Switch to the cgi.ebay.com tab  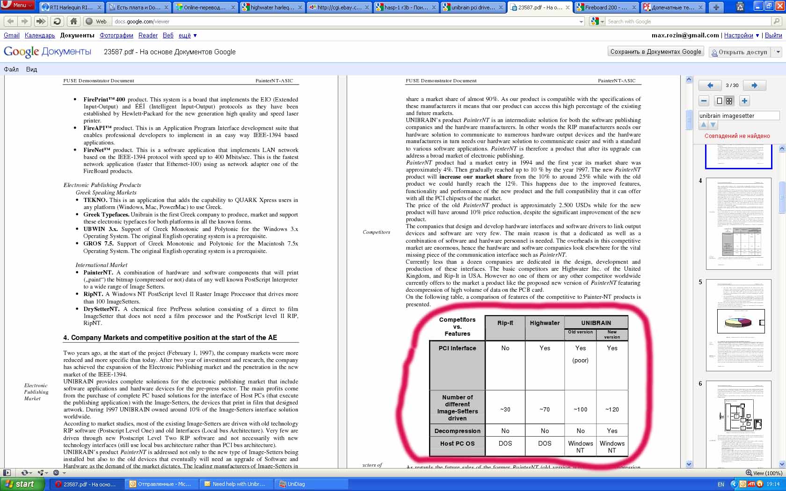tap(340, 7)
